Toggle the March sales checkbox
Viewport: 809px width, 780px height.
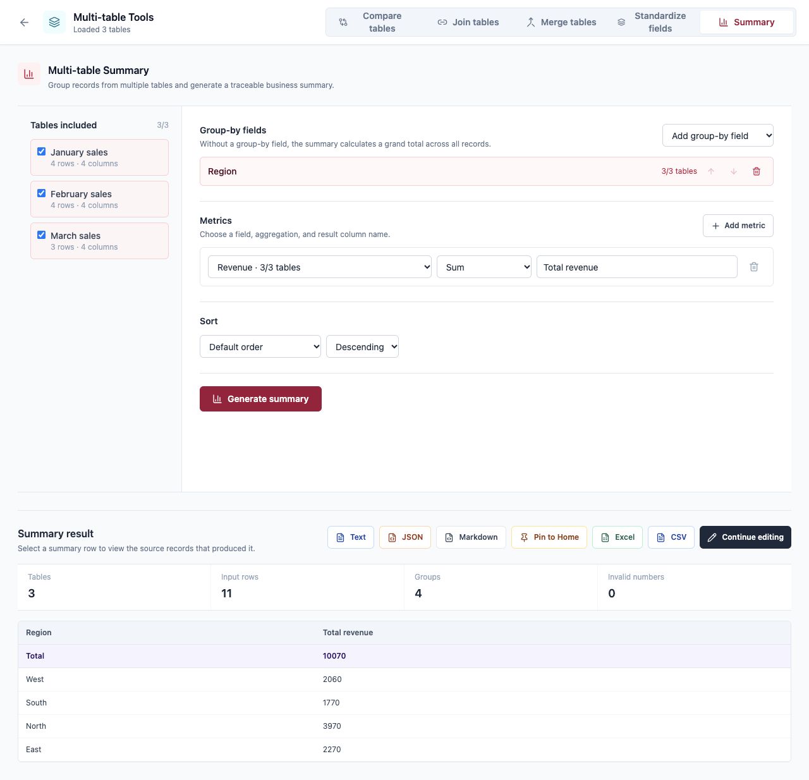(42, 235)
